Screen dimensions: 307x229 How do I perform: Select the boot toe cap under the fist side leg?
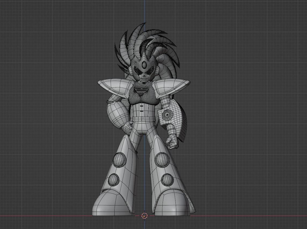coord(172,203)
